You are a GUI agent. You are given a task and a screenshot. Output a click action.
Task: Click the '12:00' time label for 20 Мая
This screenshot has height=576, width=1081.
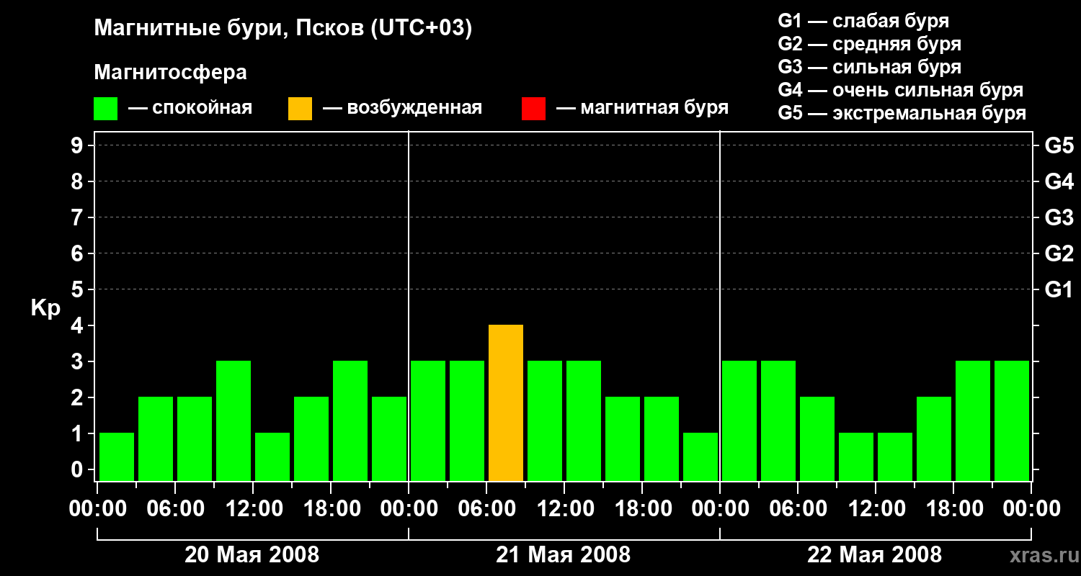[x=253, y=509]
